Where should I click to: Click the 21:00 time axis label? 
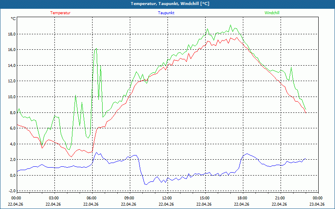click(280, 198)
